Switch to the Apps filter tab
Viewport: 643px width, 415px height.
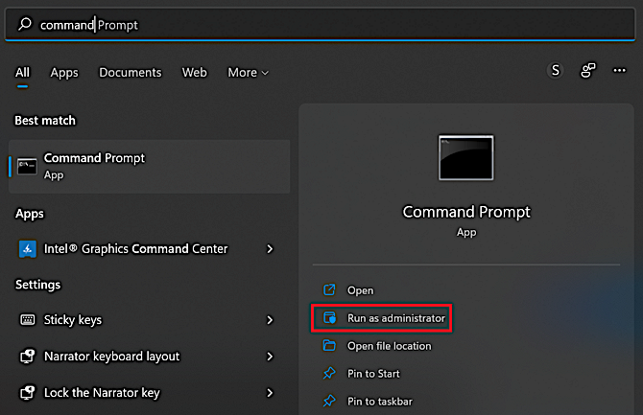[64, 73]
